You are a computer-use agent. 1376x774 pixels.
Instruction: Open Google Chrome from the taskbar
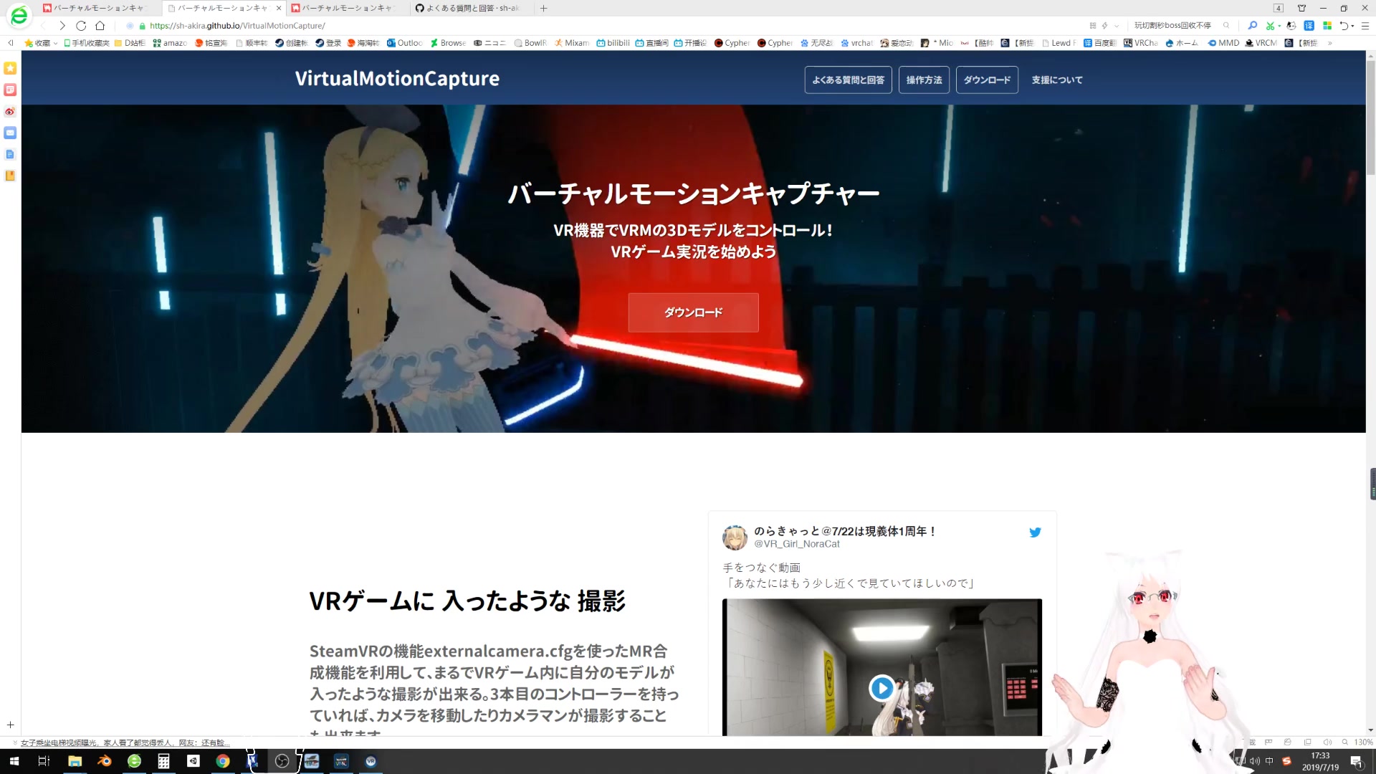coord(223,761)
